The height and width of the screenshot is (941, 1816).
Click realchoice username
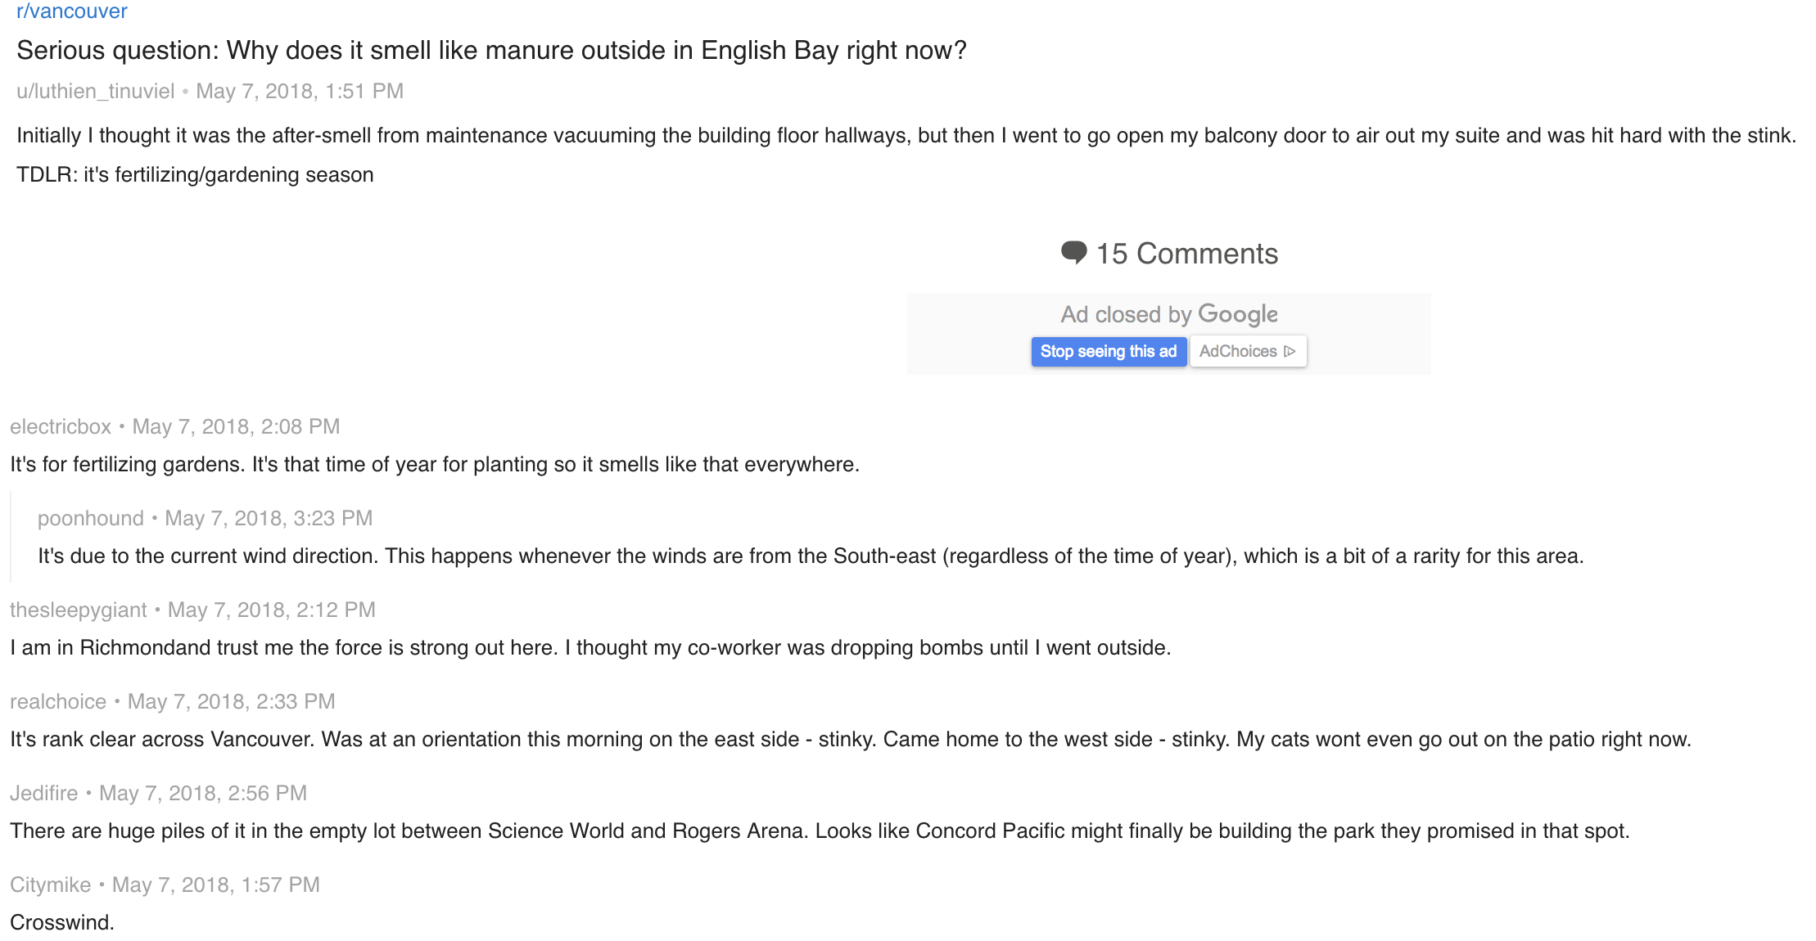tap(58, 701)
